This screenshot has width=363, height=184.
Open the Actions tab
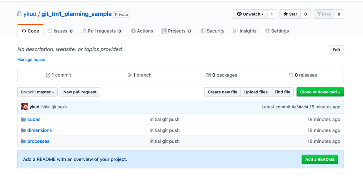(142, 31)
